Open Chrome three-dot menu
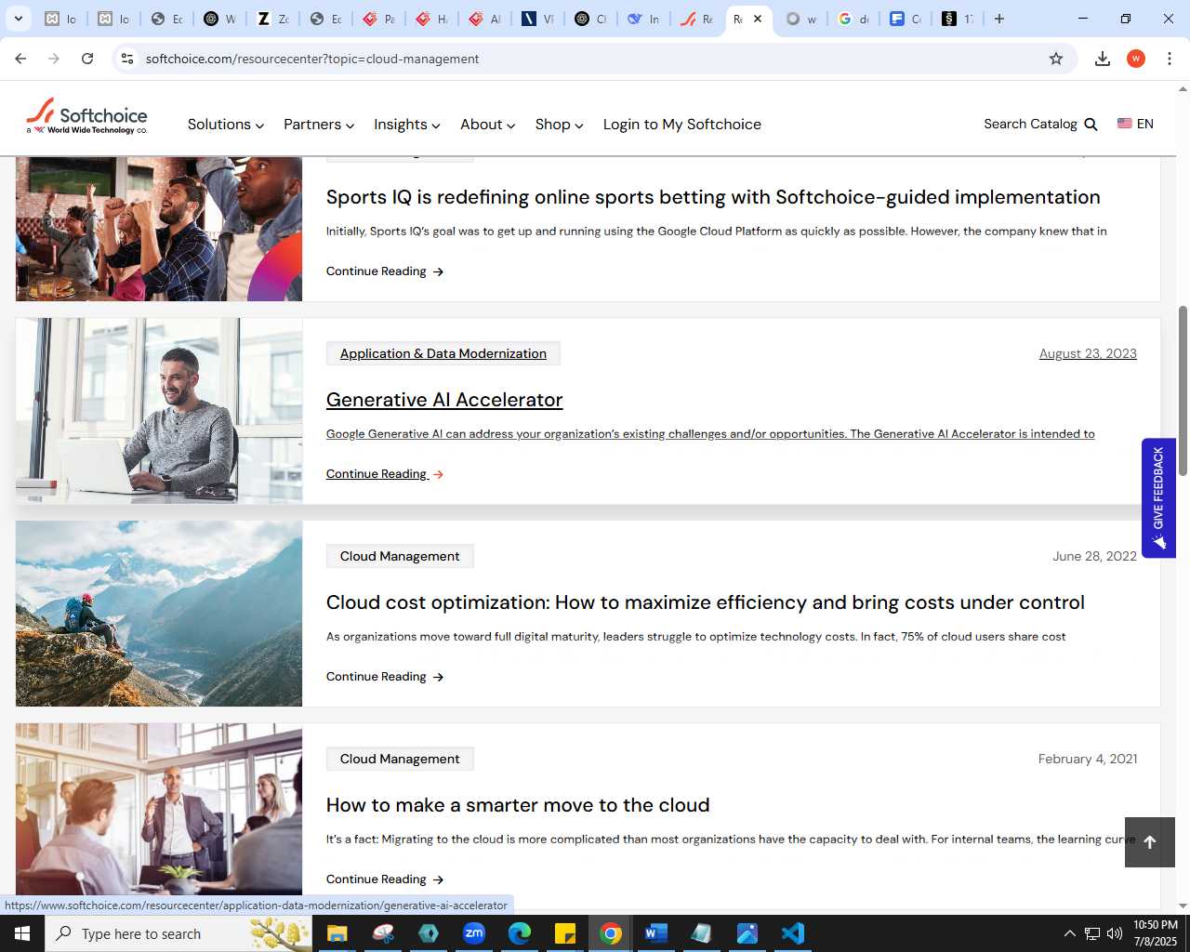This screenshot has height=952, width=1190. coord(1170,59)
